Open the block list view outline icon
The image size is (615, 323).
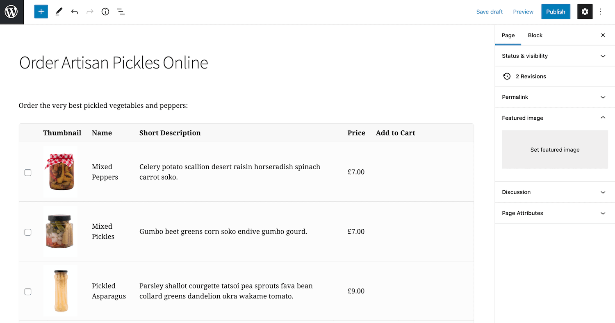pyautogui.click(x=121, y=12)
